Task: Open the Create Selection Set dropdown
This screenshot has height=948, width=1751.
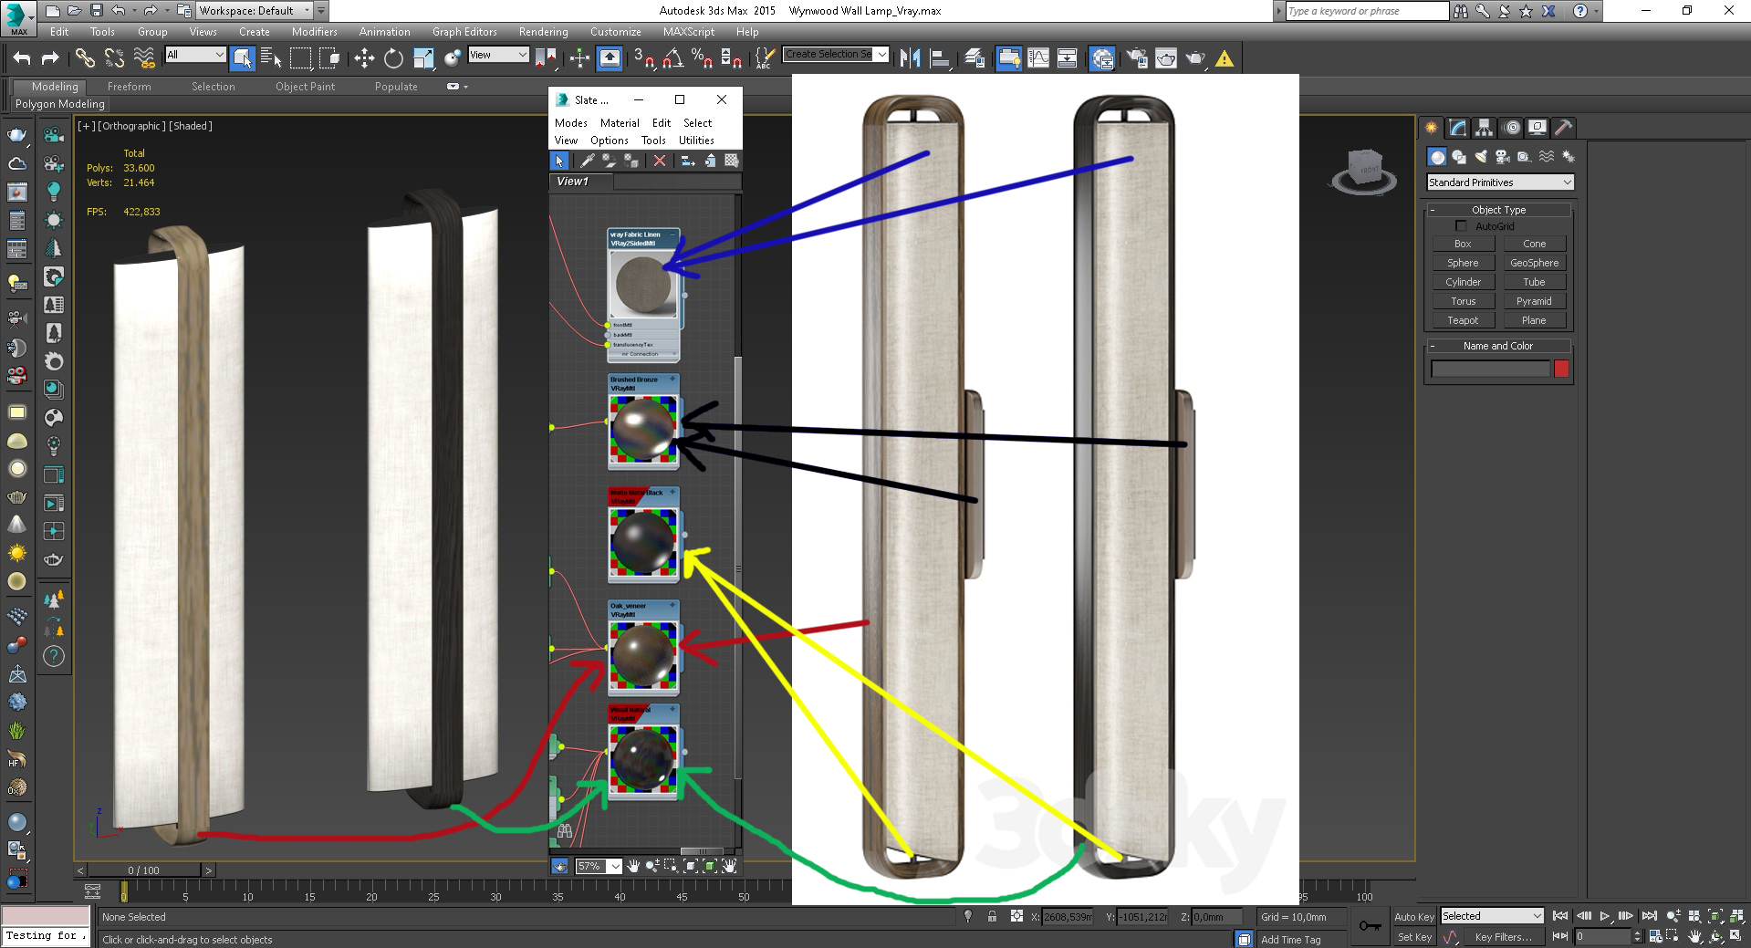Action: 836,55
